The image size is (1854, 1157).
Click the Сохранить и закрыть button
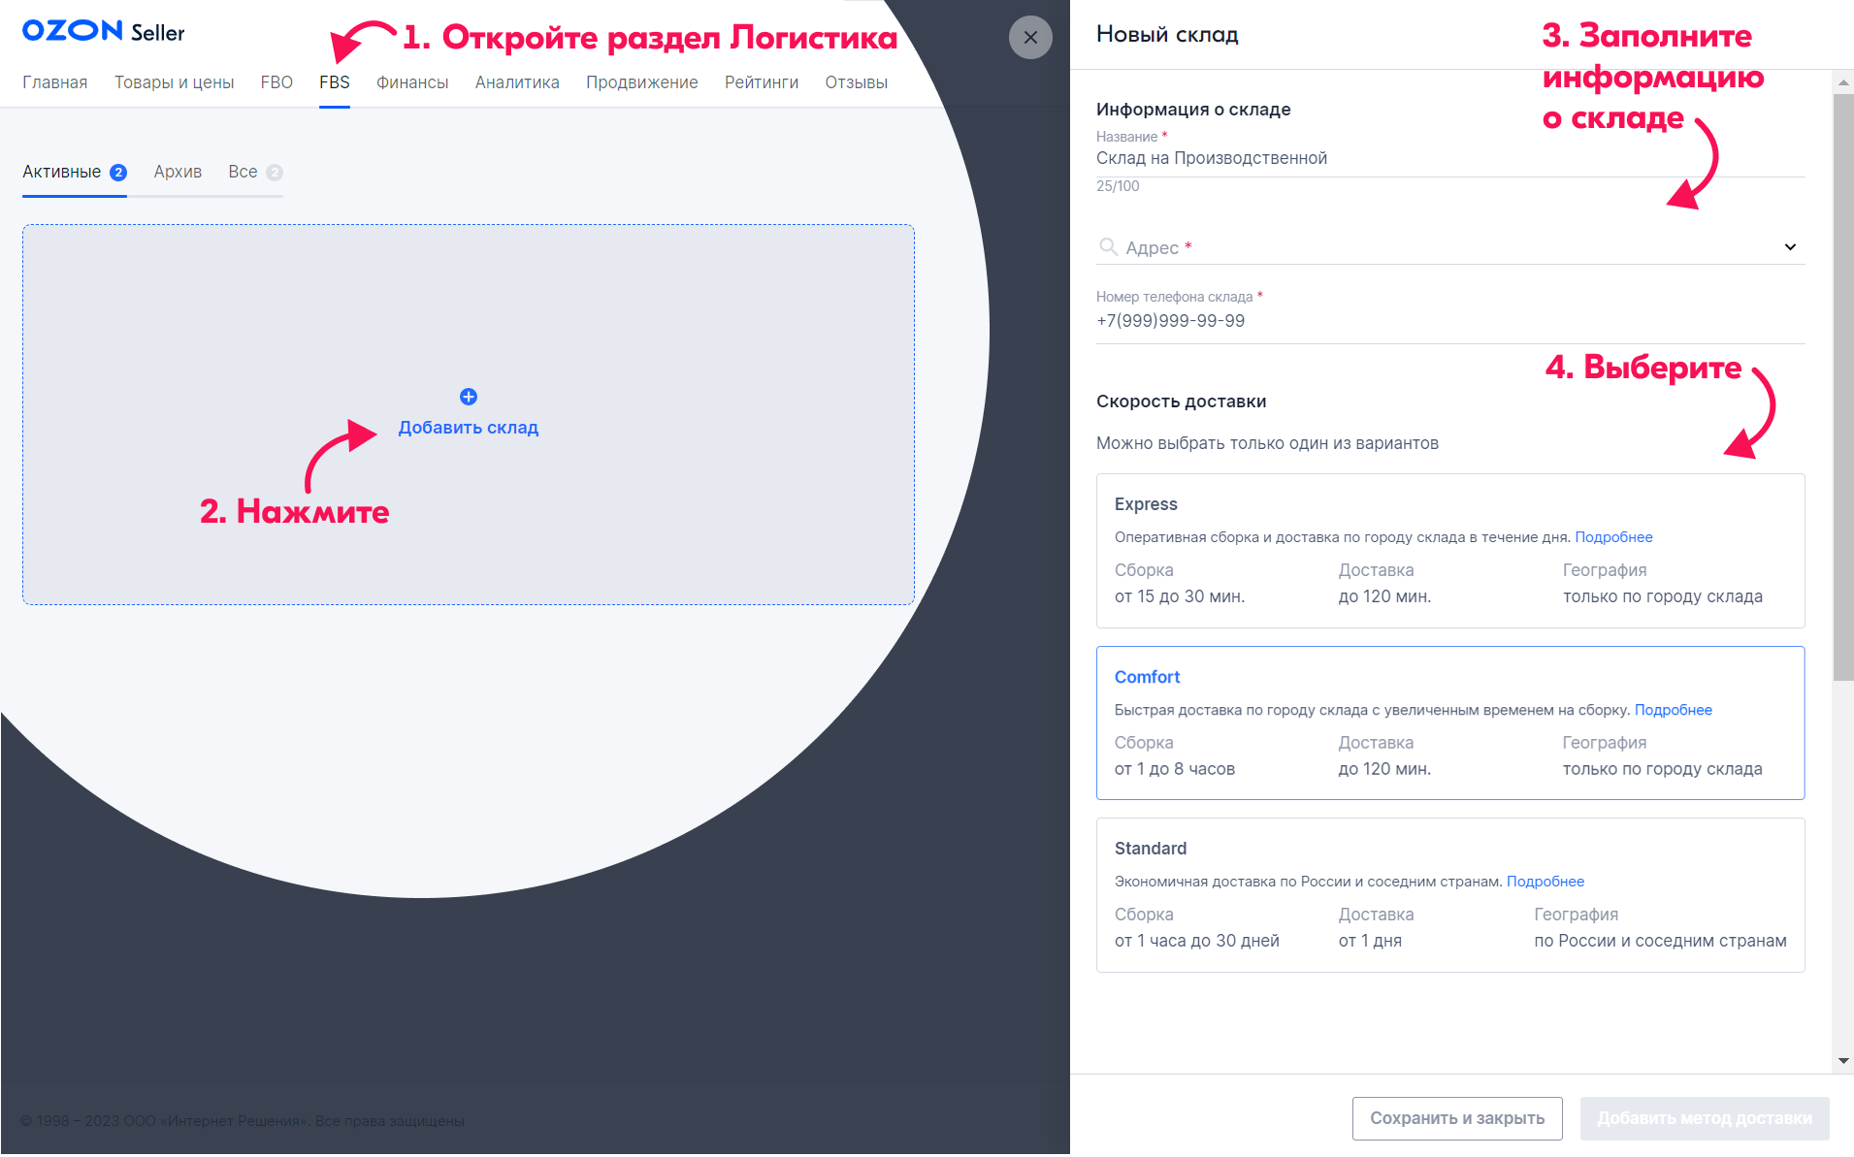coord(1457,1118)
